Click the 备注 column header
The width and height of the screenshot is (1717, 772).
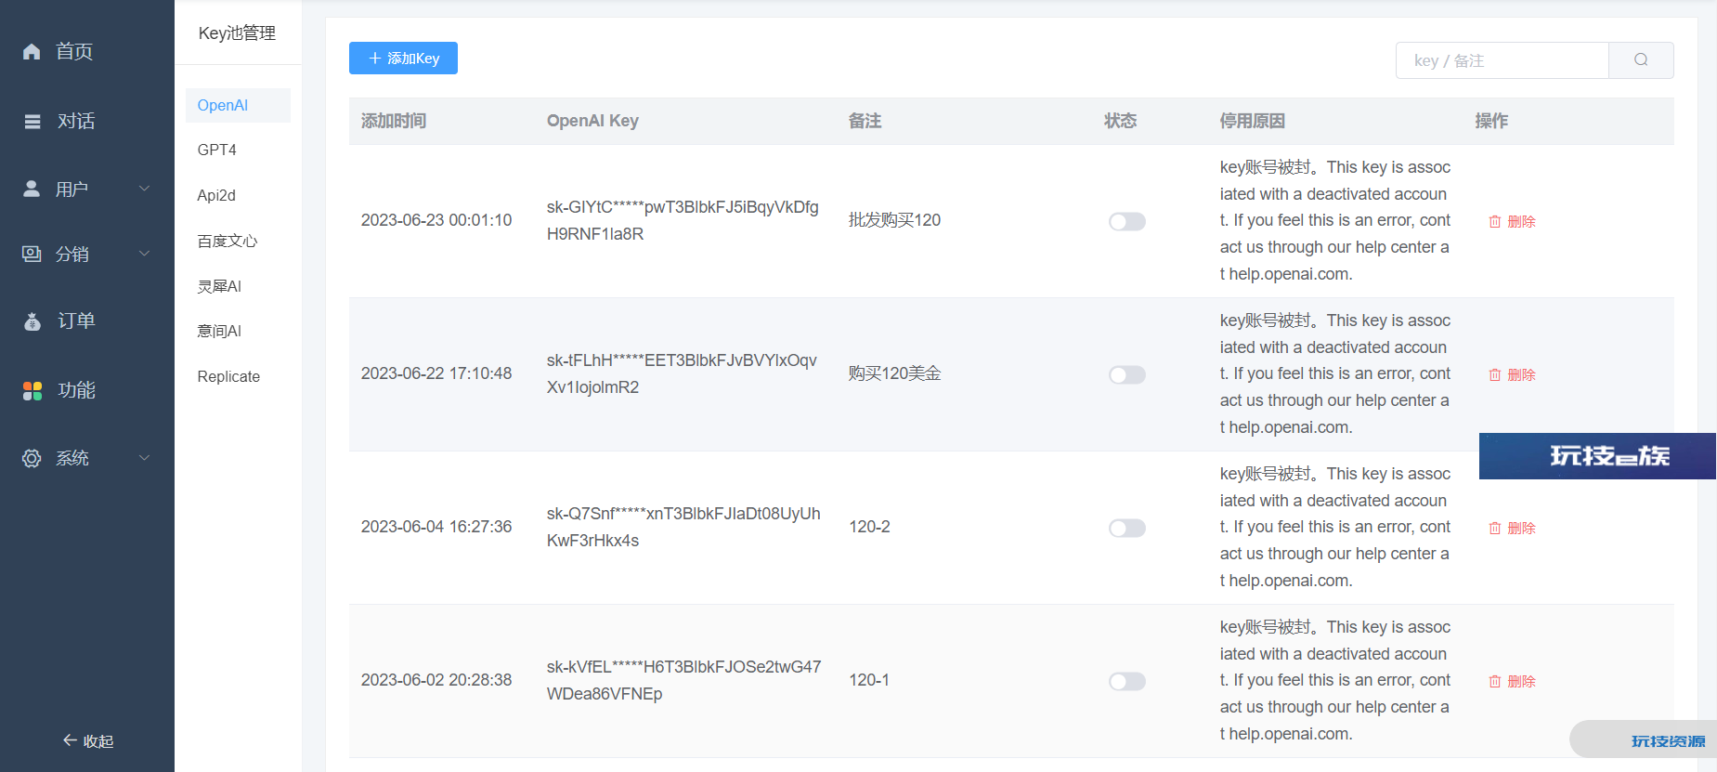(865, 121)
